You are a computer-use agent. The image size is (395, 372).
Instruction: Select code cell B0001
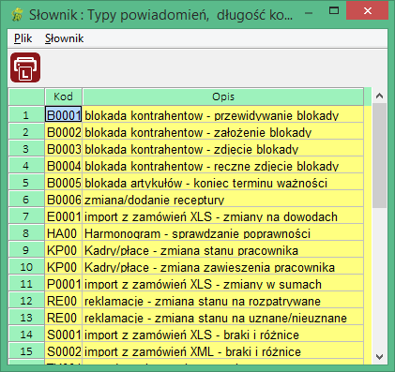pyautogui.click(x=64, y=115)
